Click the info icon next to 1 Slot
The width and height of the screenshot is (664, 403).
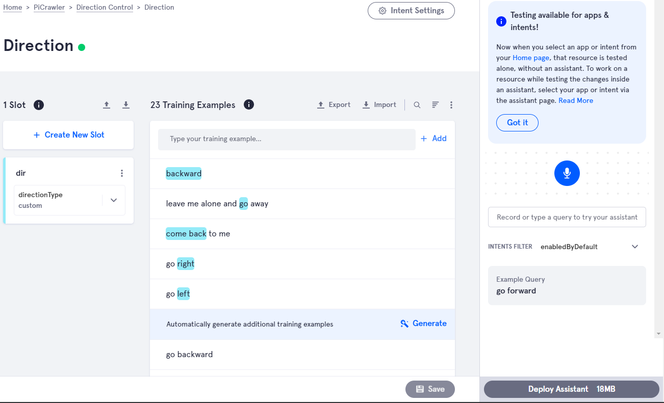39,105
